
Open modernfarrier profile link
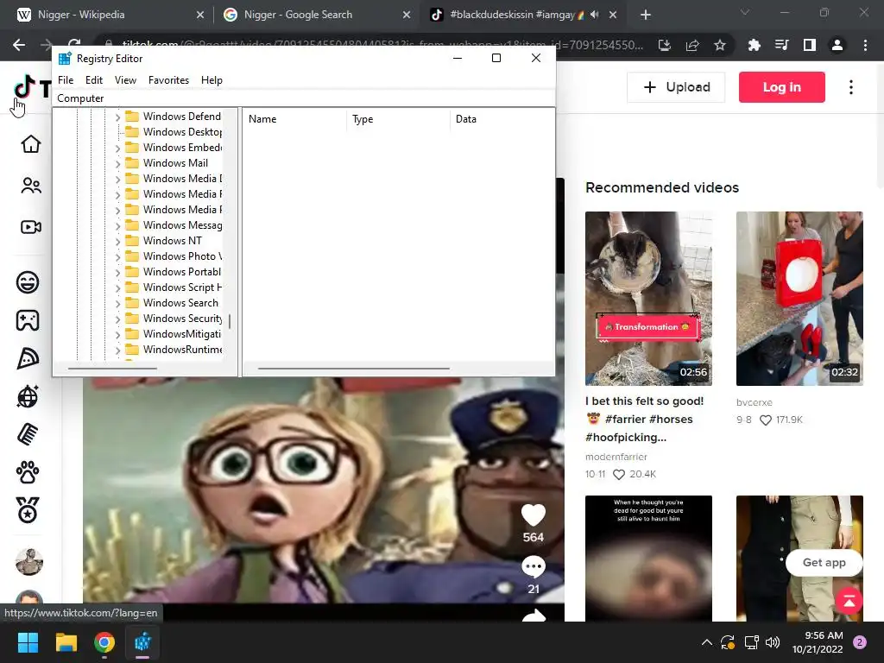[x=616, y=457]
